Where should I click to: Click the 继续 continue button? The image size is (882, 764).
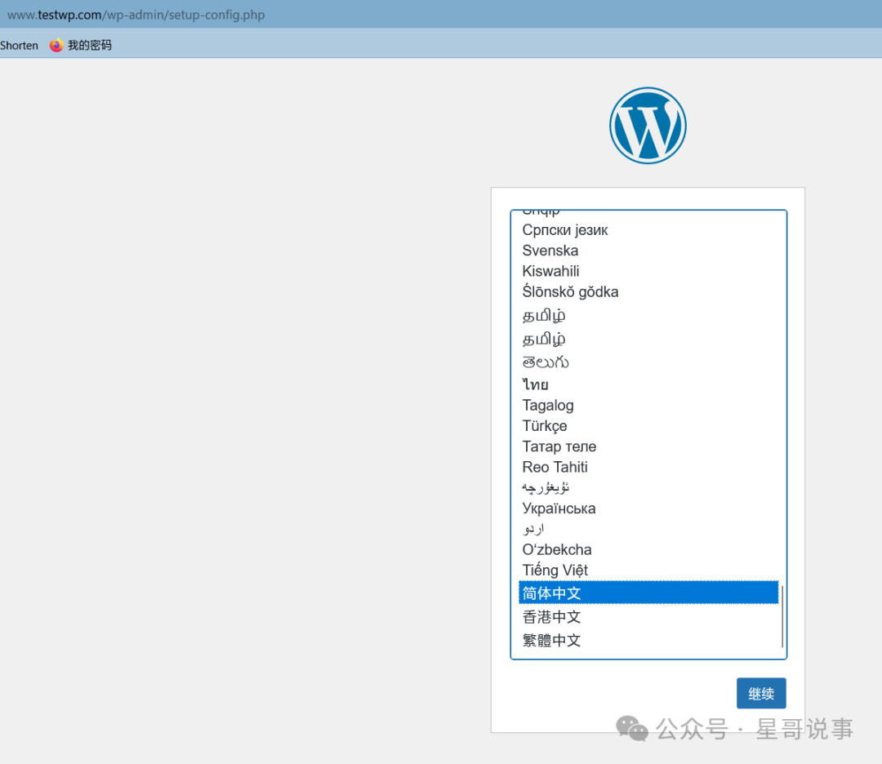(x=761, y=693)
